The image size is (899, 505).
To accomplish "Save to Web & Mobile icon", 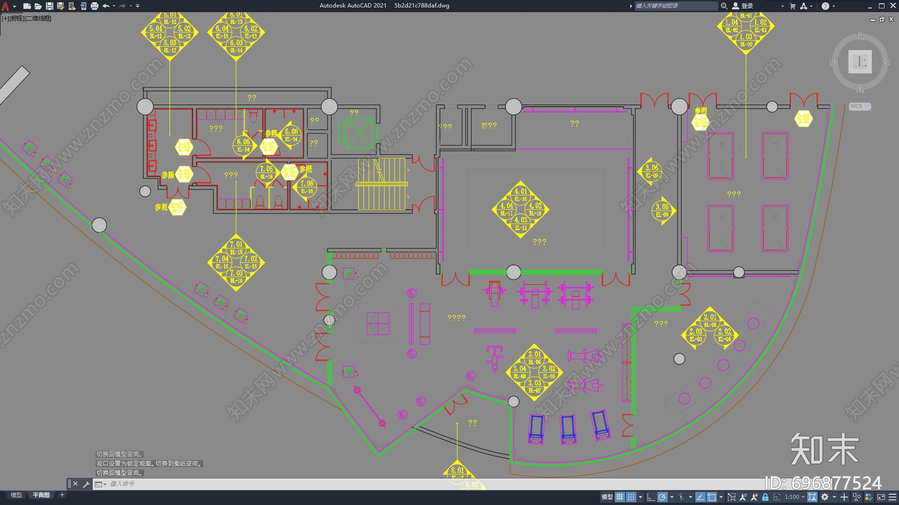I will pos(83,6).
